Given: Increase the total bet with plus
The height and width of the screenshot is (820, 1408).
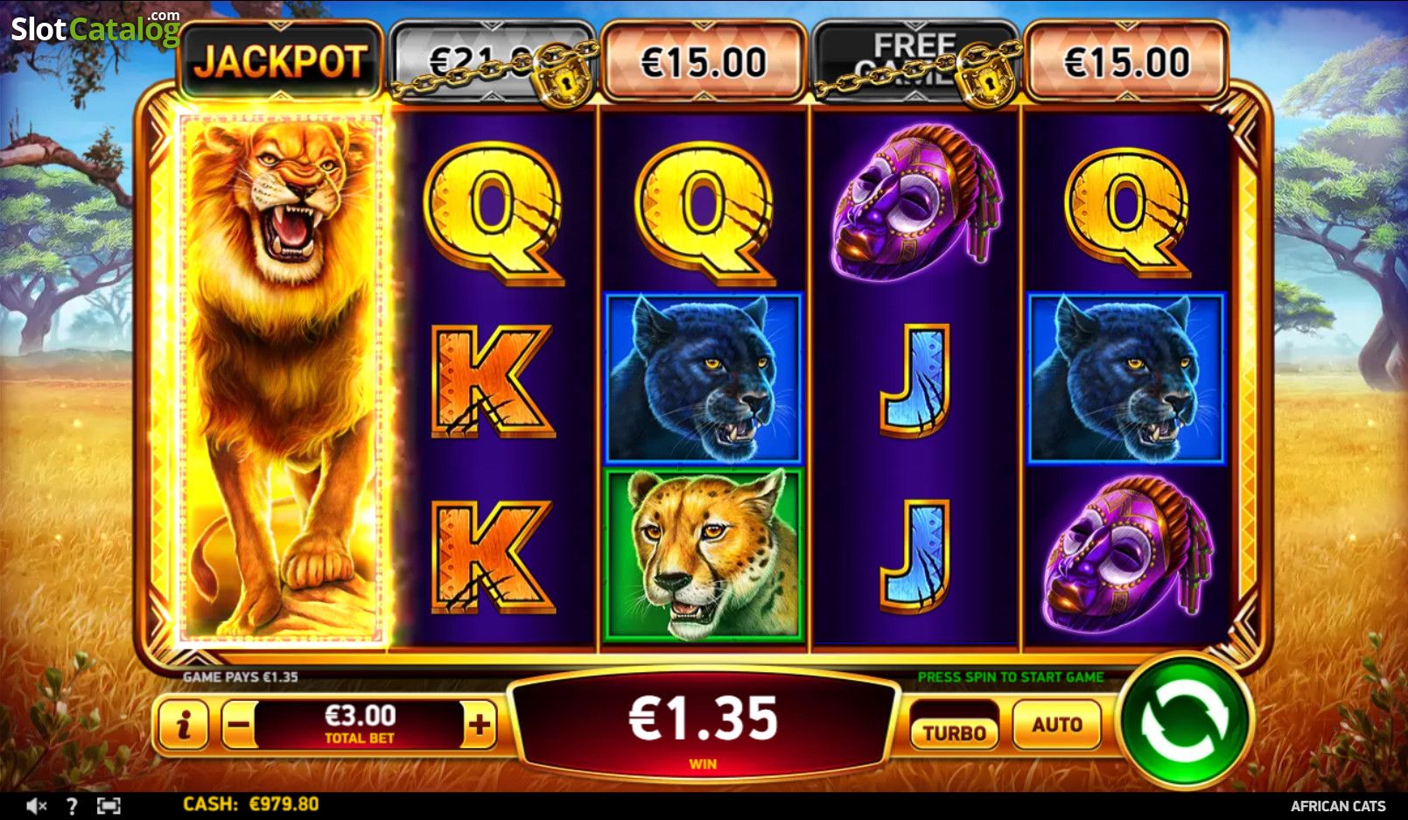Looking at the screenshot, I should (479, 725).
